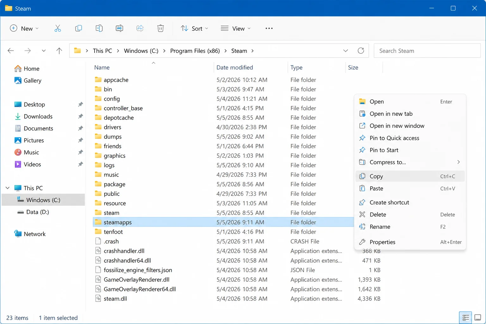
Task: Choose Pin to Quick access
Action: pyautogui.click(x=410, y=138)
